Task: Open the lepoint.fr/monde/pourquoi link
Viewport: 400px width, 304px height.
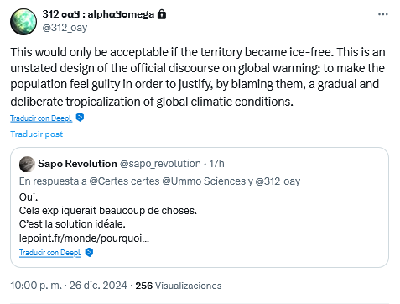Action: [x=84, y=238]
